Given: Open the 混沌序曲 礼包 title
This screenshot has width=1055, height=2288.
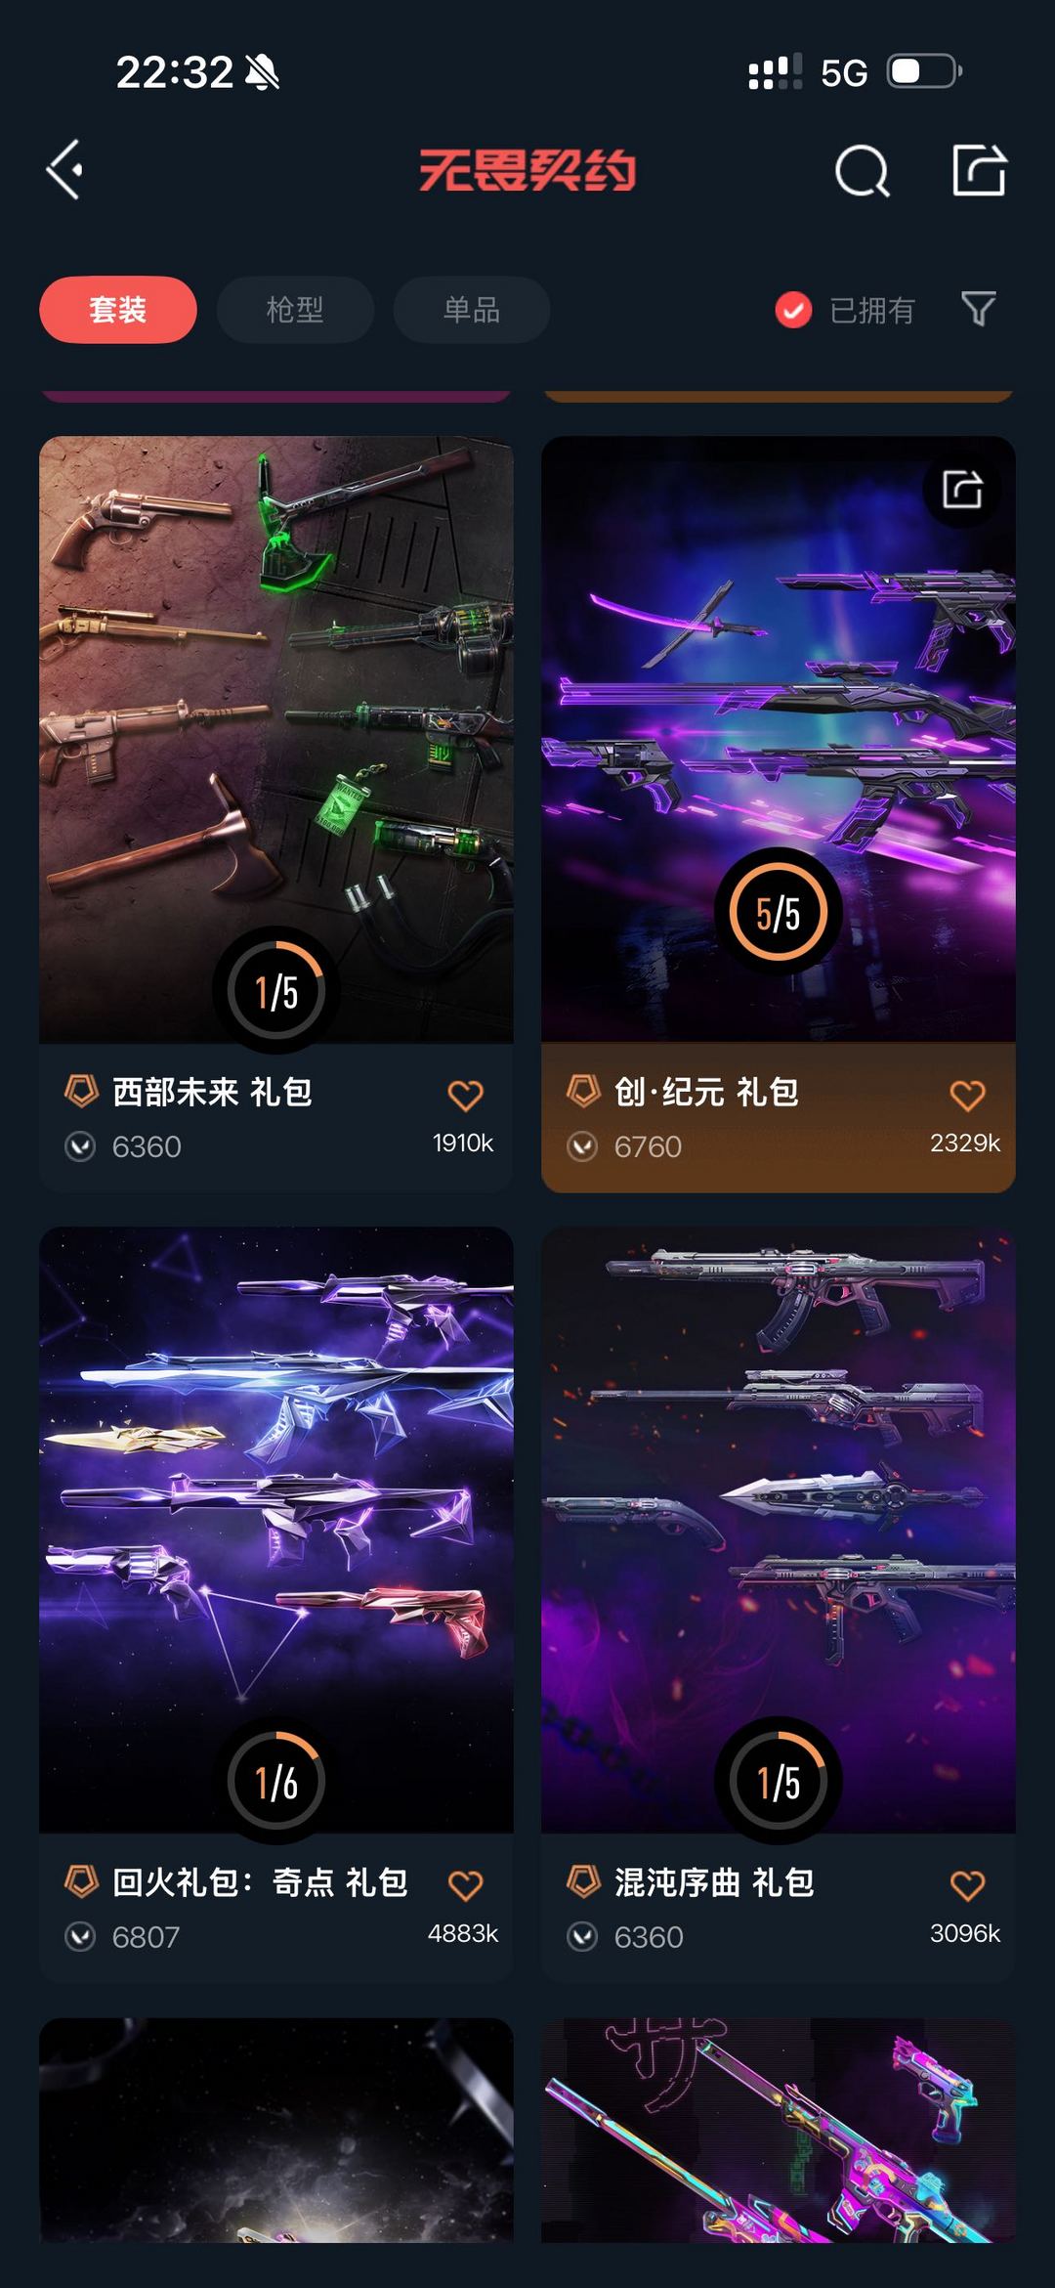Looking at the screenshot, I should [x=714, y=1882].
